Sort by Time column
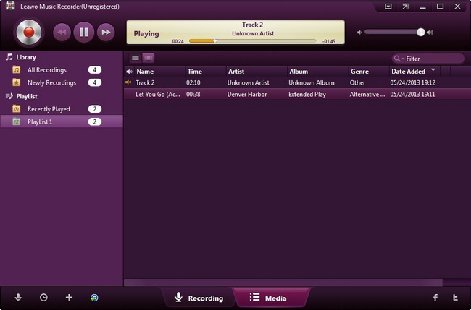471x310 pixels. (x=205, y=72)
